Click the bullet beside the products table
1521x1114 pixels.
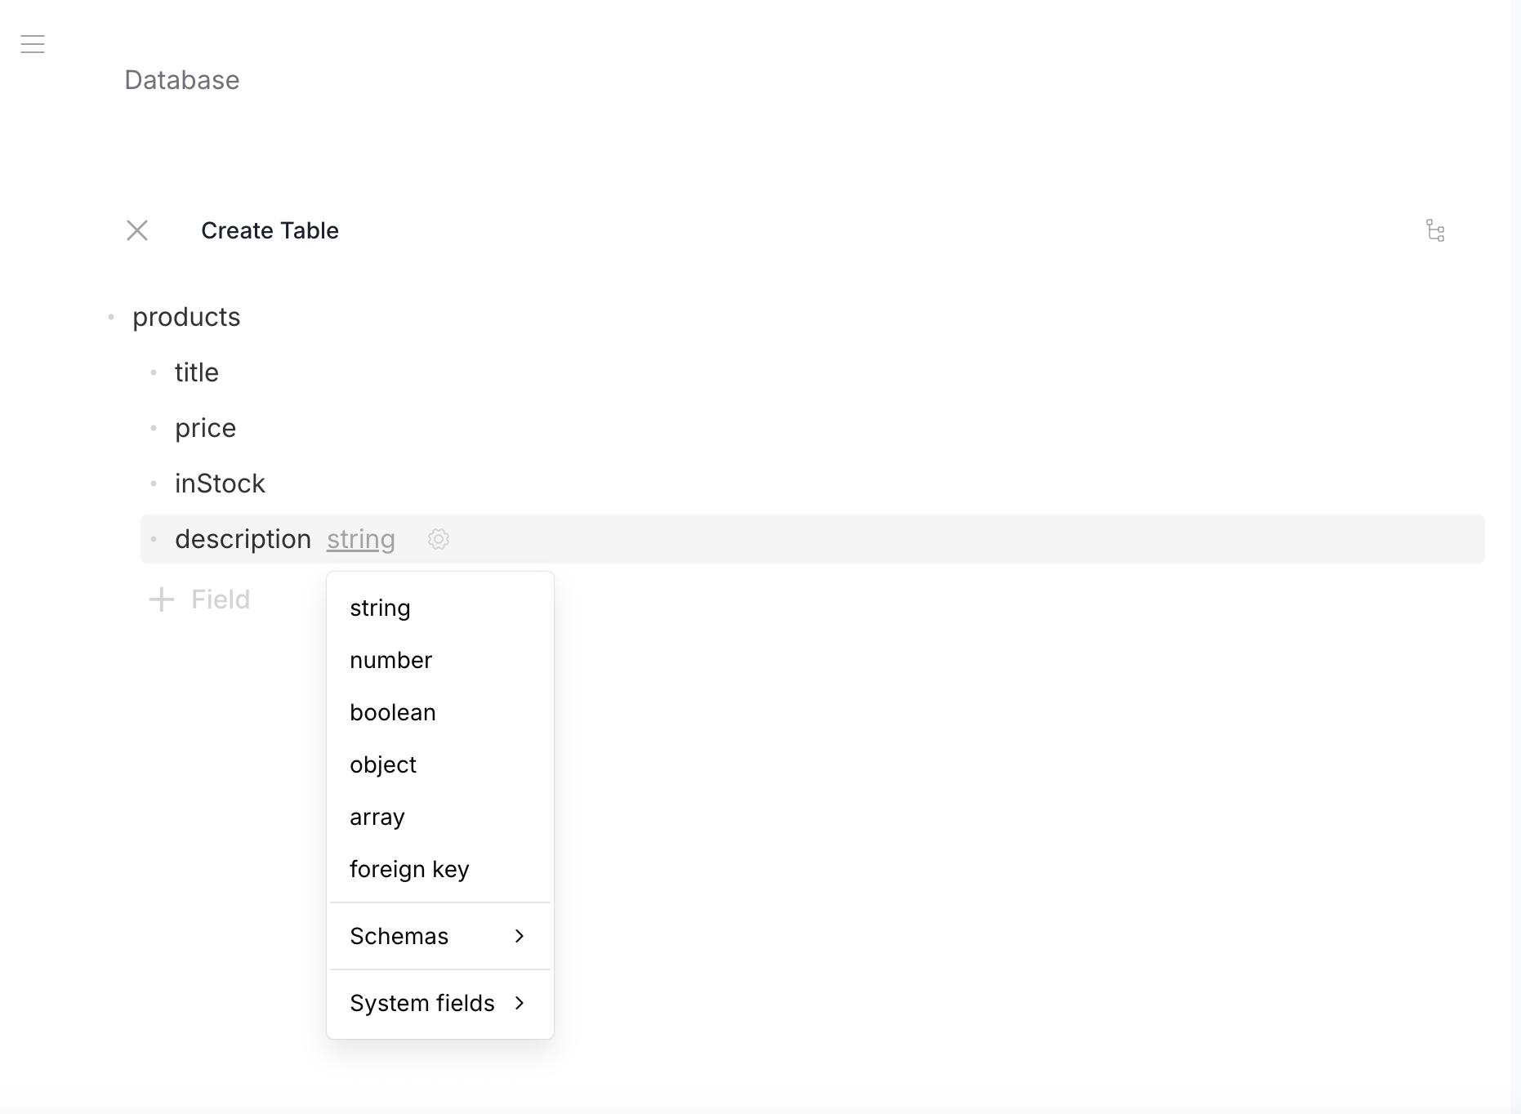point(112,317)
